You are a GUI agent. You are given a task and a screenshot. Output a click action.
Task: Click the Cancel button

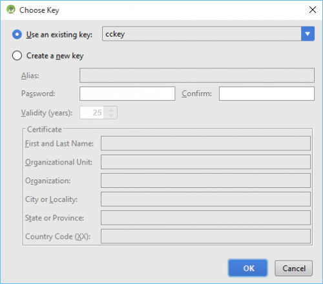coord(293,268)
